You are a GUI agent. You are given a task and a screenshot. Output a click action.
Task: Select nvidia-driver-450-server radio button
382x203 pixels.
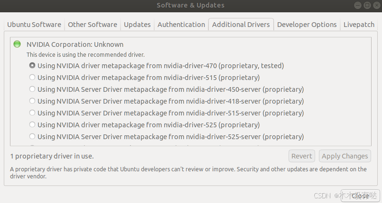tap(32, 89)
